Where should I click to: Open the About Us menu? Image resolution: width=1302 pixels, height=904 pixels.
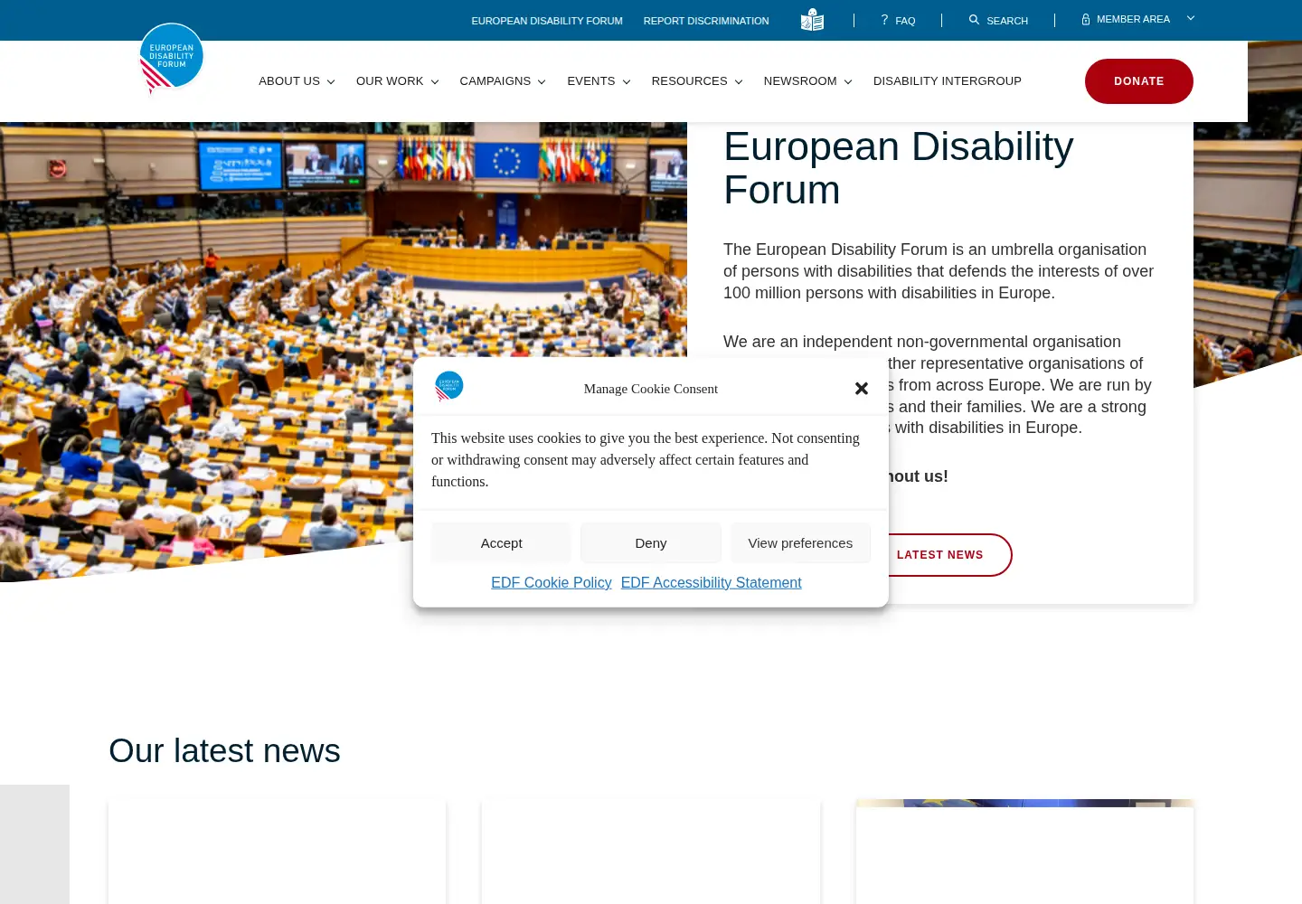point(289,81)
